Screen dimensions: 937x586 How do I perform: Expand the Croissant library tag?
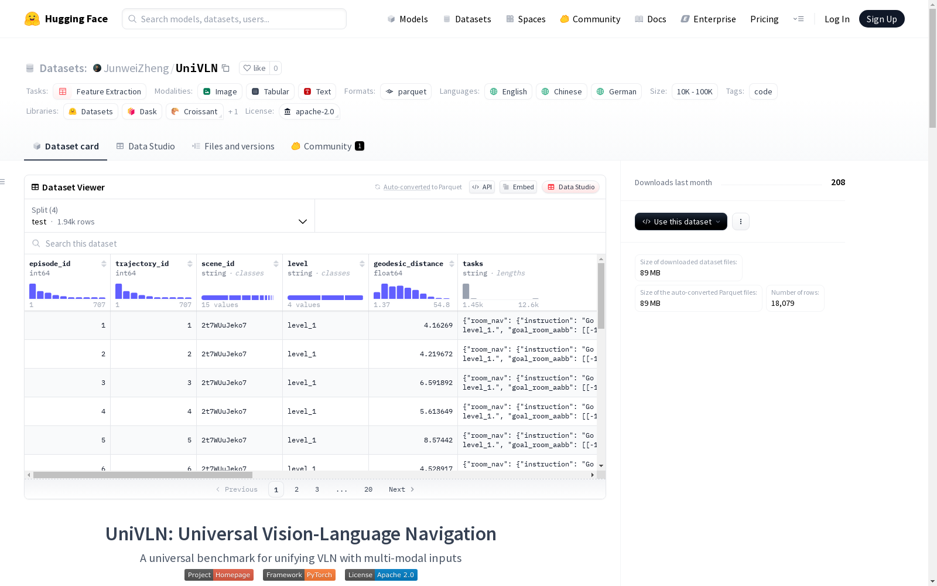tap(194, 111)
